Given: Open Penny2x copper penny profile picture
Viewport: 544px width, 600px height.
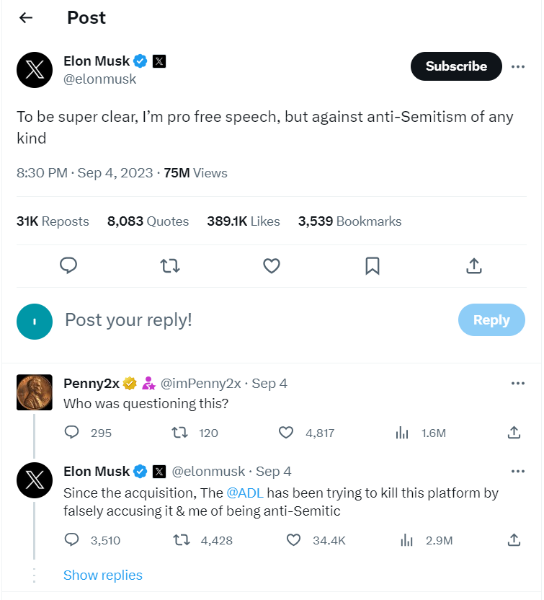Looking at the screenshot, I should (35, 392).
